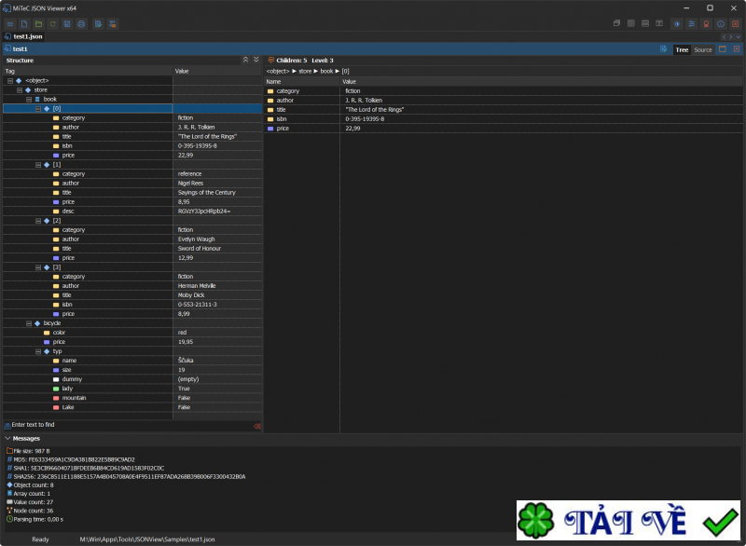Switch to the Source tab
The image size is (746, 546).
704,48
